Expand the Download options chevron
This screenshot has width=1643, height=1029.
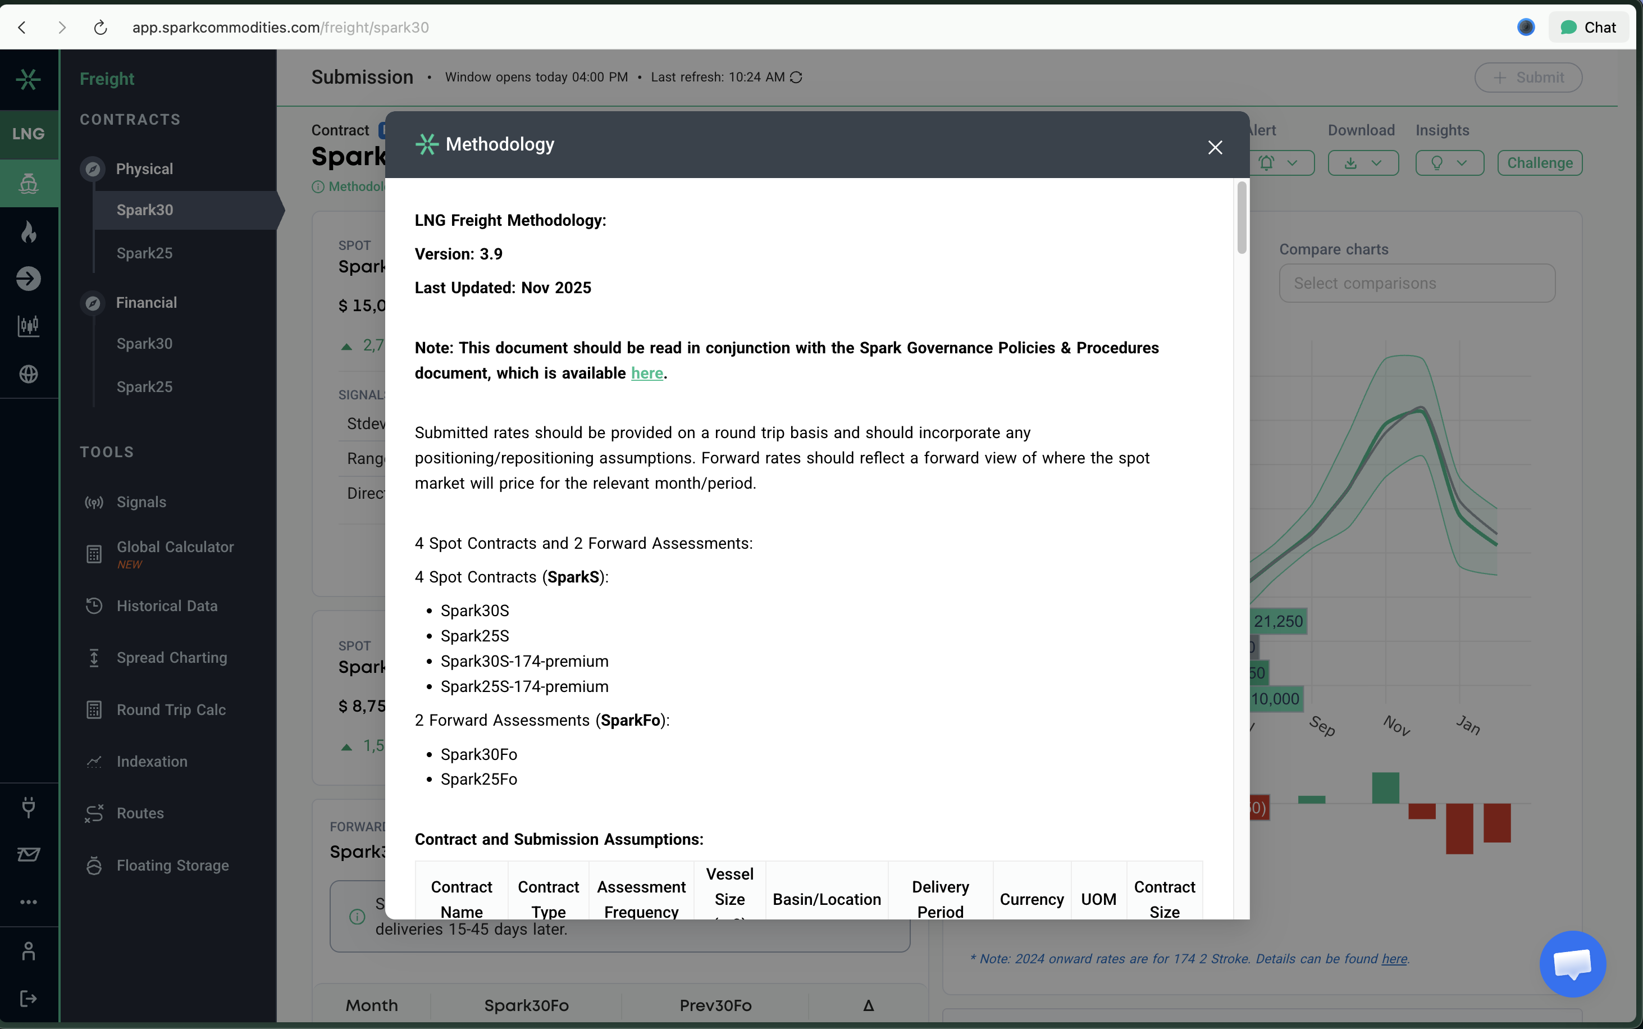click(x=1376, y=163)
